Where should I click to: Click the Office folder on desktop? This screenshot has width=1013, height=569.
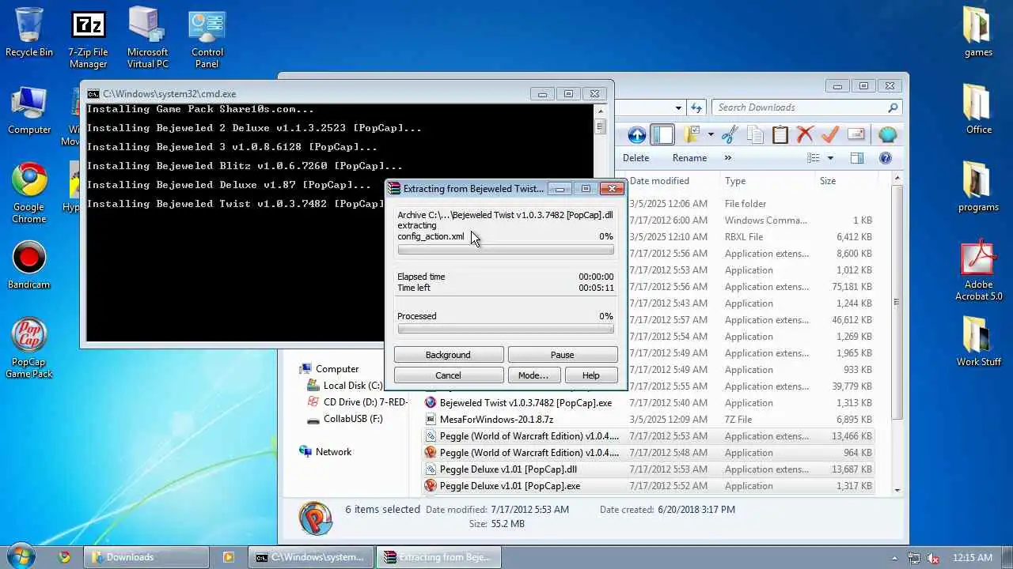coord(978,109)
